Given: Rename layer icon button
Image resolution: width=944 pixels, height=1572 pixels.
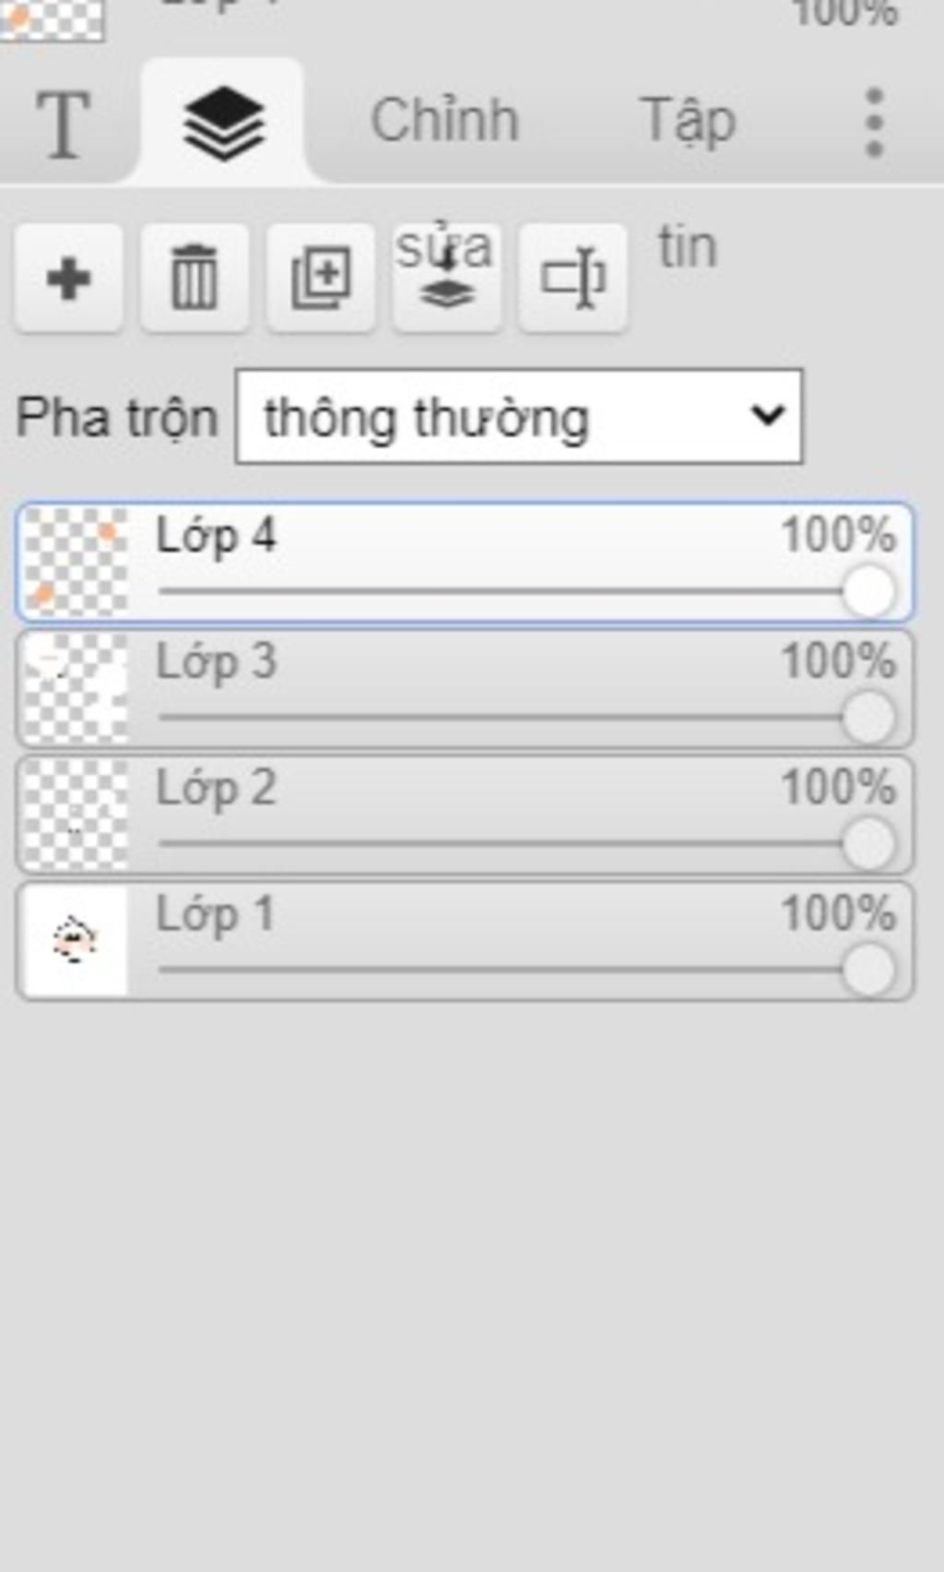Looking at the screenshot, I should [573, 278].
